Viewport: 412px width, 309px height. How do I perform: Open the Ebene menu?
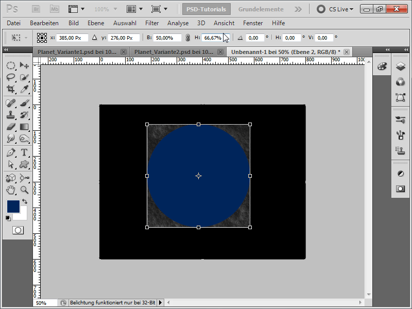click(x=96, y=23)
